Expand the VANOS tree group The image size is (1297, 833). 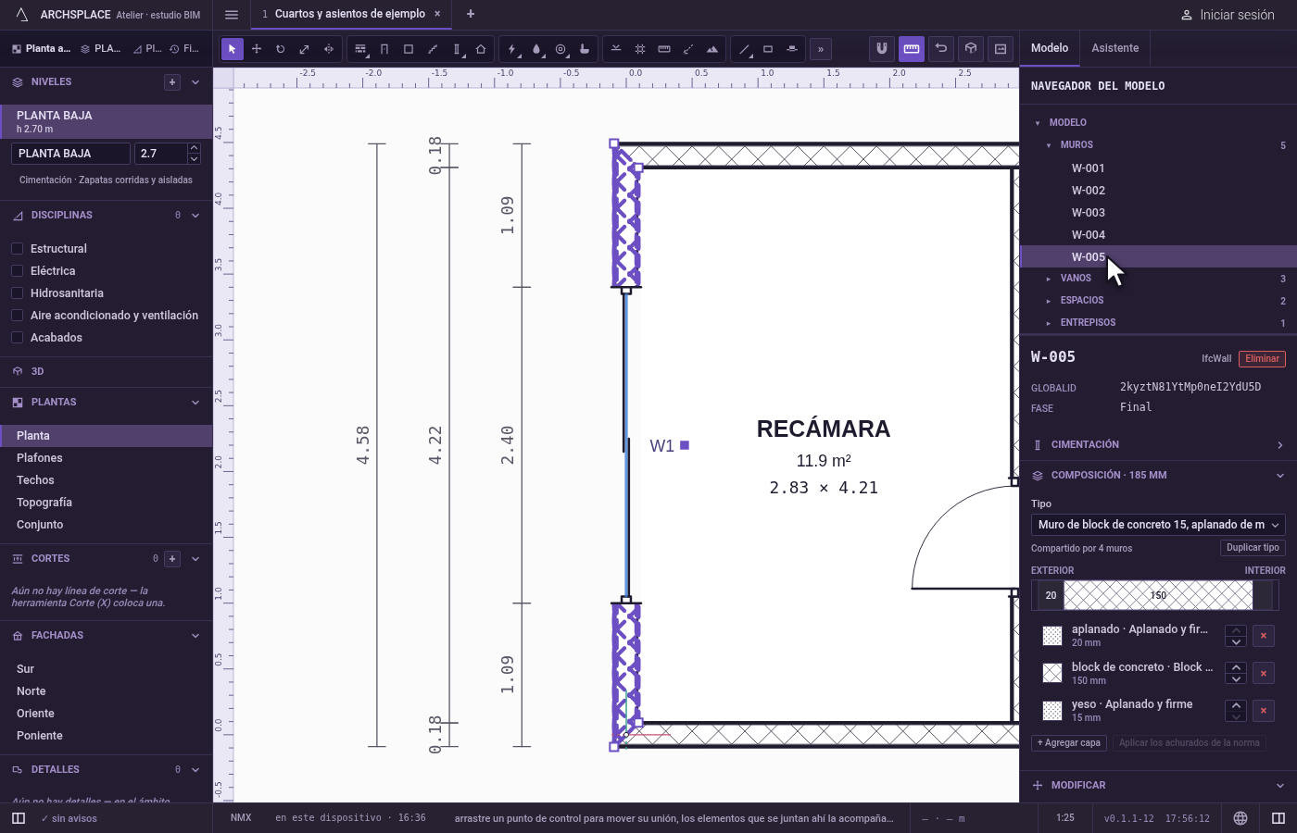(x=1049, y=279)
